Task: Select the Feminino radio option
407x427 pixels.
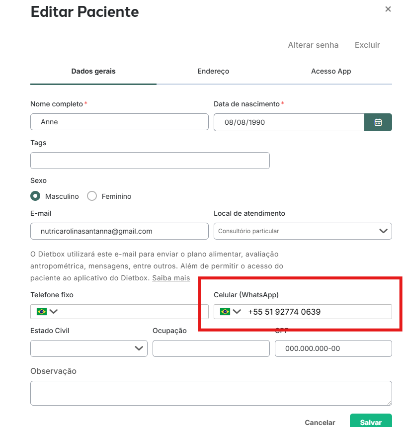Action: 92,196
